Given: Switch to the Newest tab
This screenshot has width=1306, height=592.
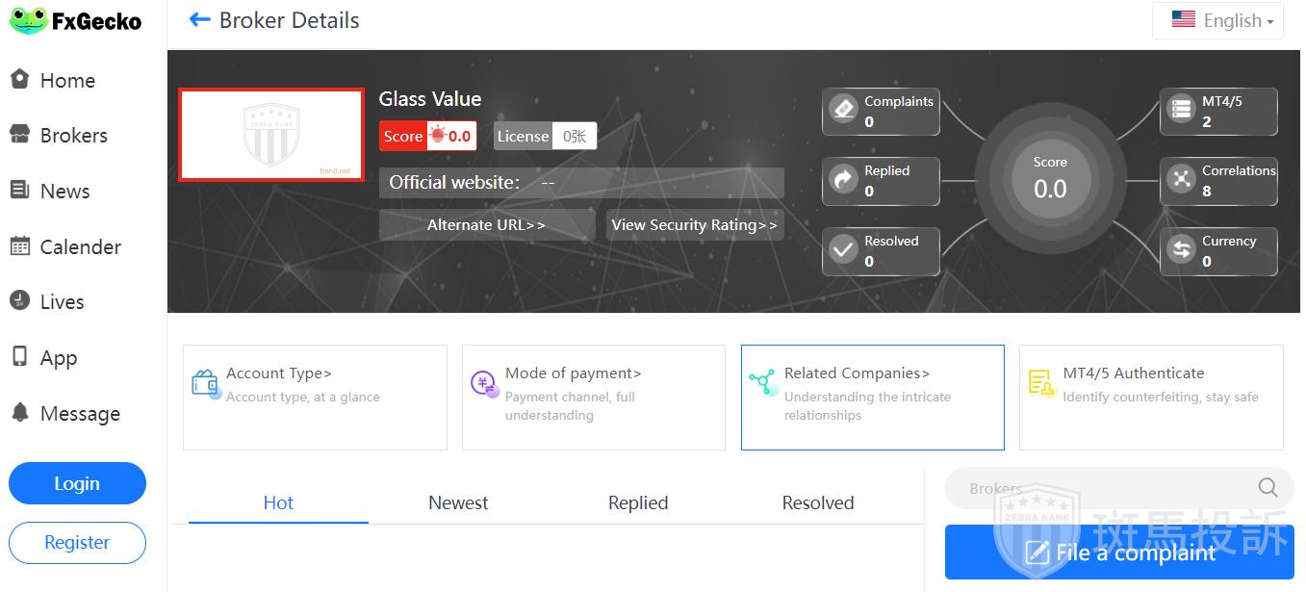Looking at the screenshot, I should tap(458, 502).
